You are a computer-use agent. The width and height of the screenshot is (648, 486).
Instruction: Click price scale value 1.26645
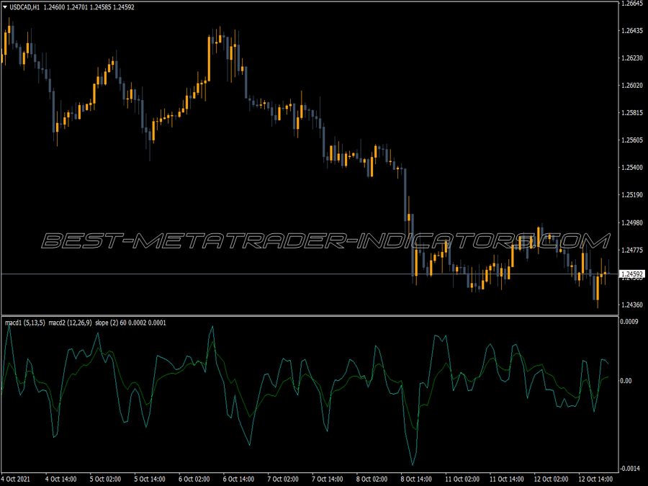click(x=632, y=4)
